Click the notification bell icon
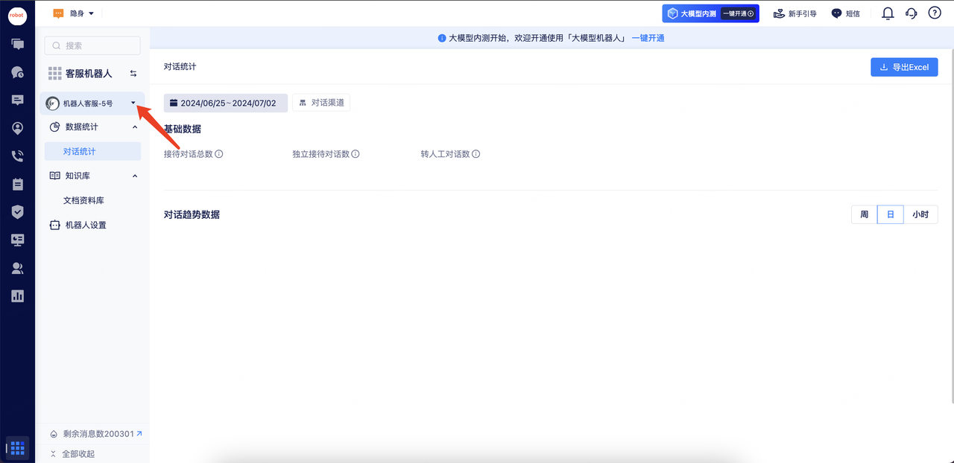 pyautogui.click(x=888, y=13)
